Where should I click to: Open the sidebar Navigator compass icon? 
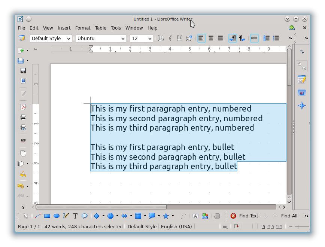click(x=302, y=106)
